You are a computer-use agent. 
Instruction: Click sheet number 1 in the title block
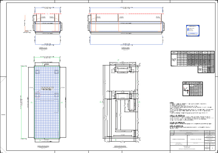pos(212,148)
